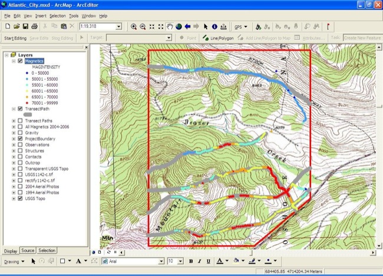This screenshot has width=383, height=276.
Task: Turn off the USGS Topo layer
Action: (20, 199)
